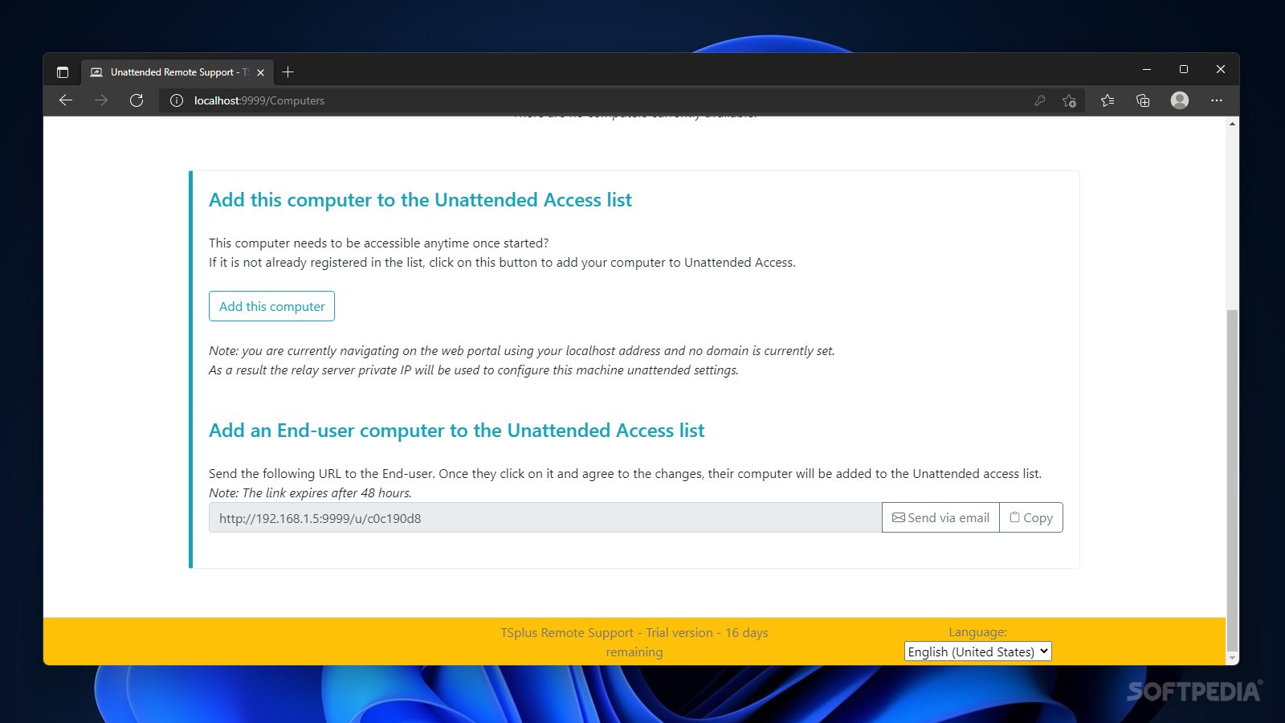1285x723 pixels.
Task: Click the note The link expires after 48 hours
Action: pos(310,492)
